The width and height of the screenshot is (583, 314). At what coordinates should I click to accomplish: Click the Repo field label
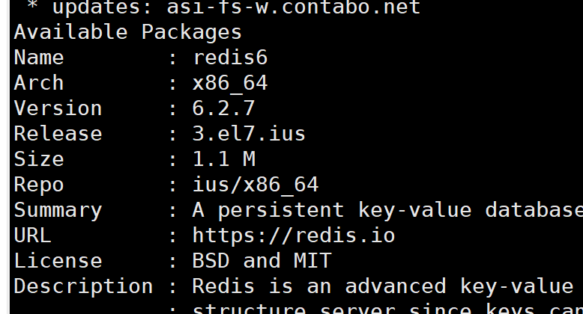tap(39, 185)
